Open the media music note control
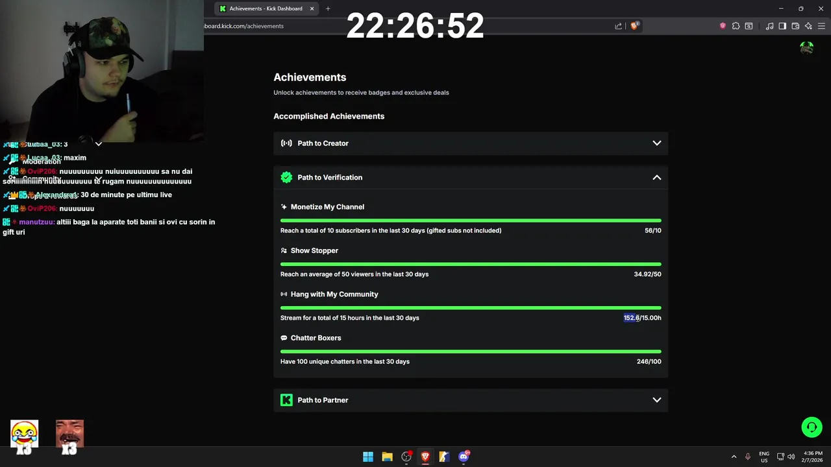This screenshot has height=467, width=831. (x=769, y=26)
